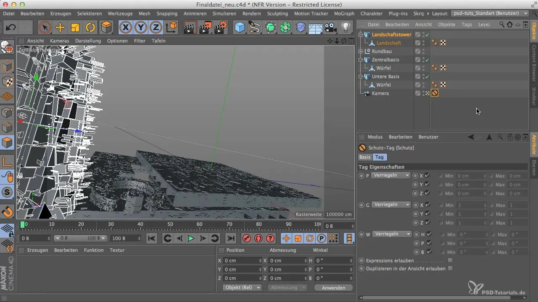Screen dimensions: 538x302
Task: Select polygon mode in left toolbar
Action: 7,143
